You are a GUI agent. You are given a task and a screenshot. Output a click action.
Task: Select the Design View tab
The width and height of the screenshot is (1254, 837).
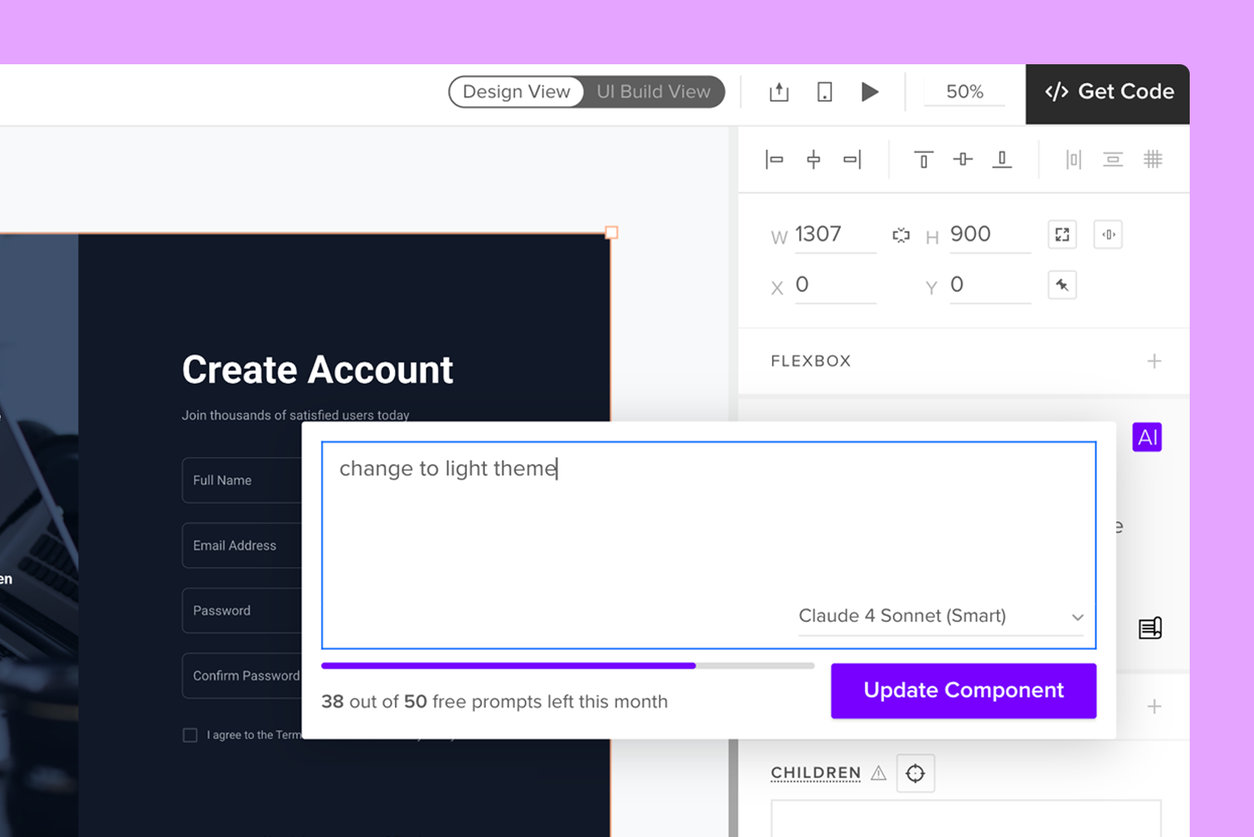(516, 92)
